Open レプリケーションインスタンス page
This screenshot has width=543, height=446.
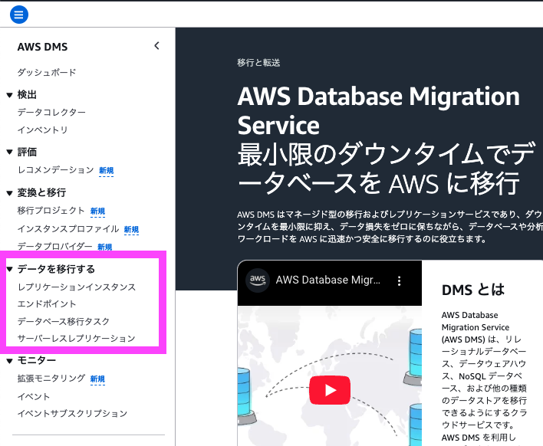[x=77, y=287]
